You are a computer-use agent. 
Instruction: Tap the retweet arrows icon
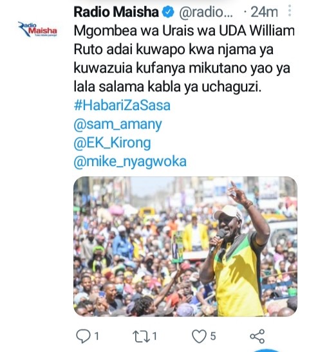(141, 337)
